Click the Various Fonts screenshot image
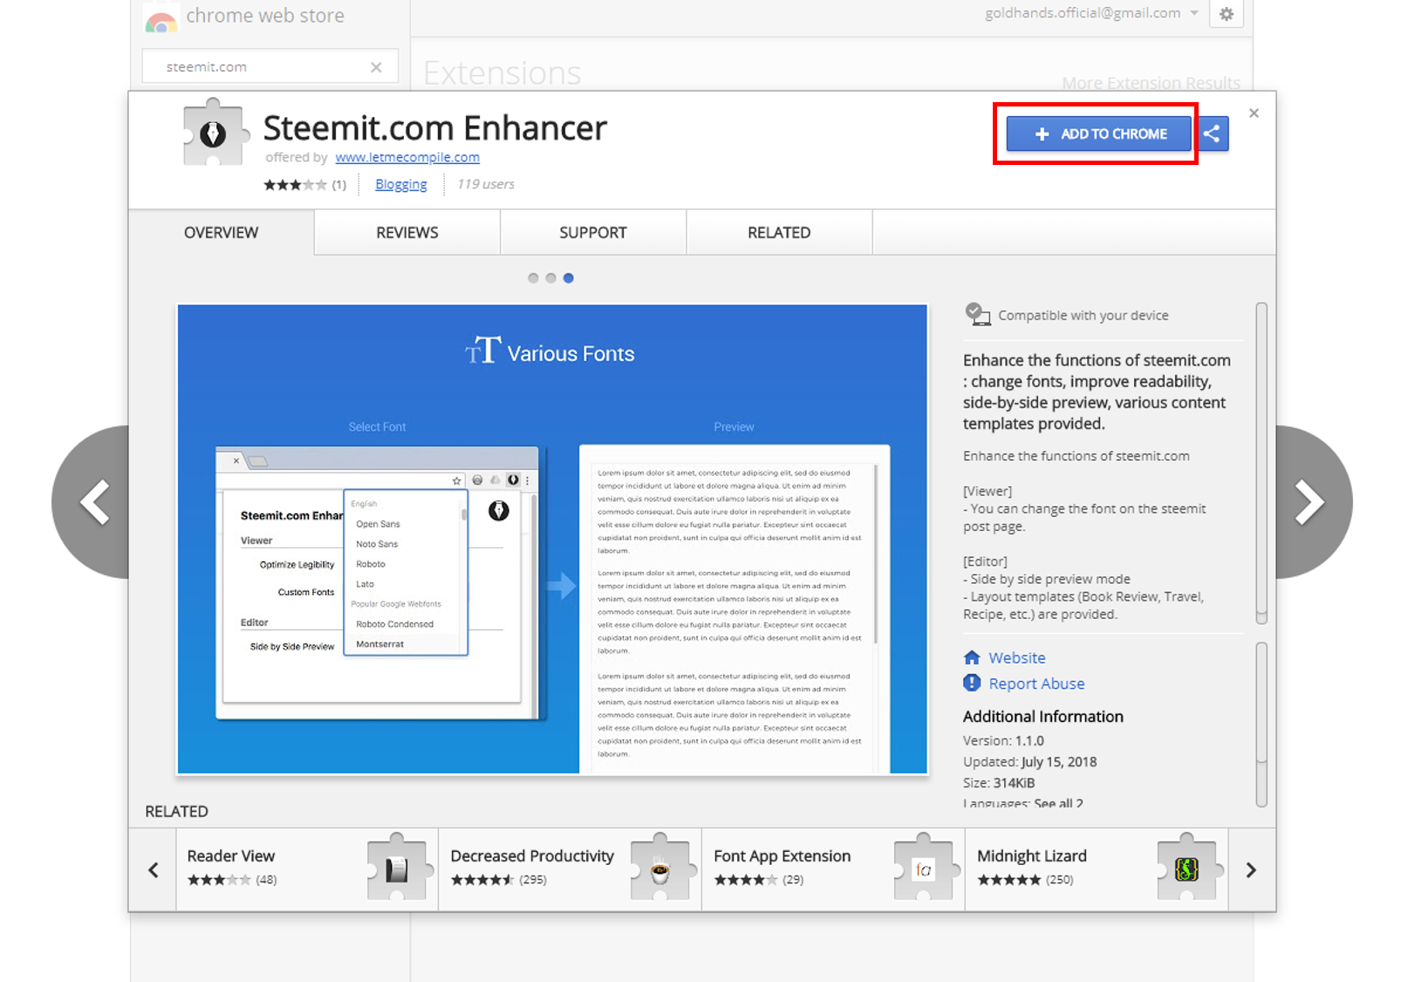 pyautogui.click(x=552, y=539)
